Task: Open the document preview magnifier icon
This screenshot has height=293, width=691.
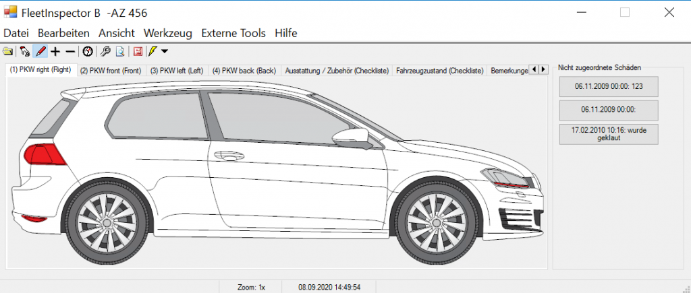Action: tap(120, 52)
